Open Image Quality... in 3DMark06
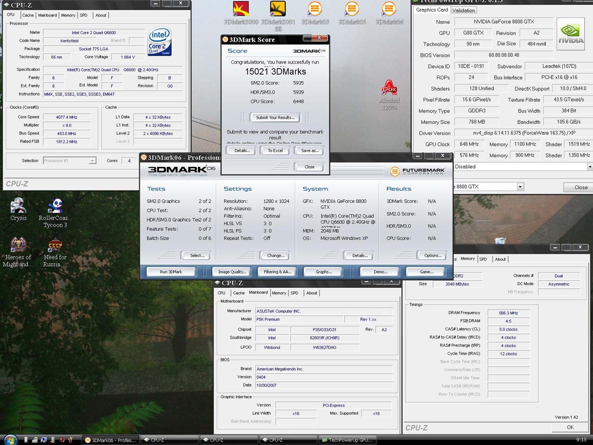The image size is (593, 445). coord(232,272)
